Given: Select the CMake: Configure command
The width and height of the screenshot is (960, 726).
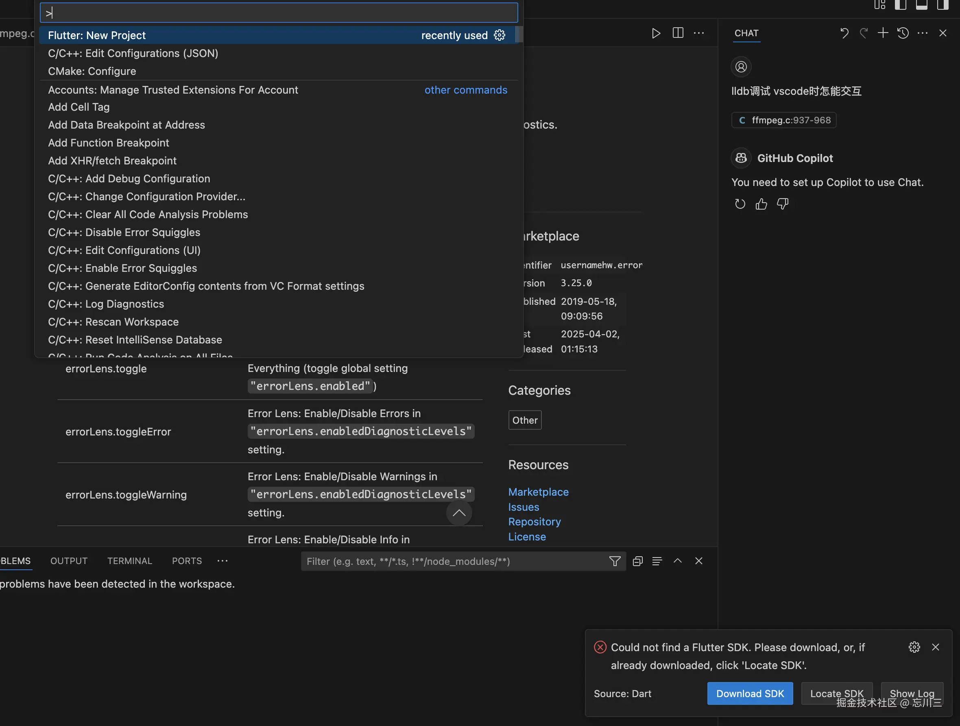Looking at the screenshot, I should 92,71.
